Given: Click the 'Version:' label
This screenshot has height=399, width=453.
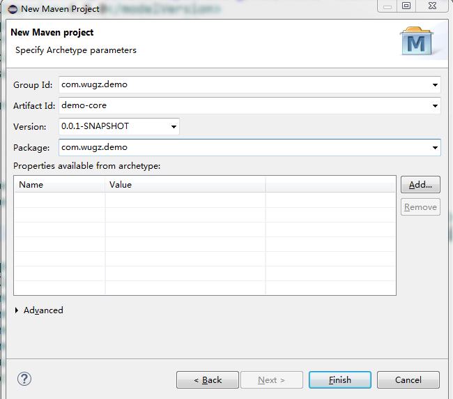Looking at the screenshot, I should pos(30,127).
